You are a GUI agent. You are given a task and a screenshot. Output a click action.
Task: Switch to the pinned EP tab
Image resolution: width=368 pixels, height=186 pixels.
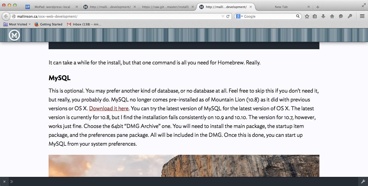point(27,7)
